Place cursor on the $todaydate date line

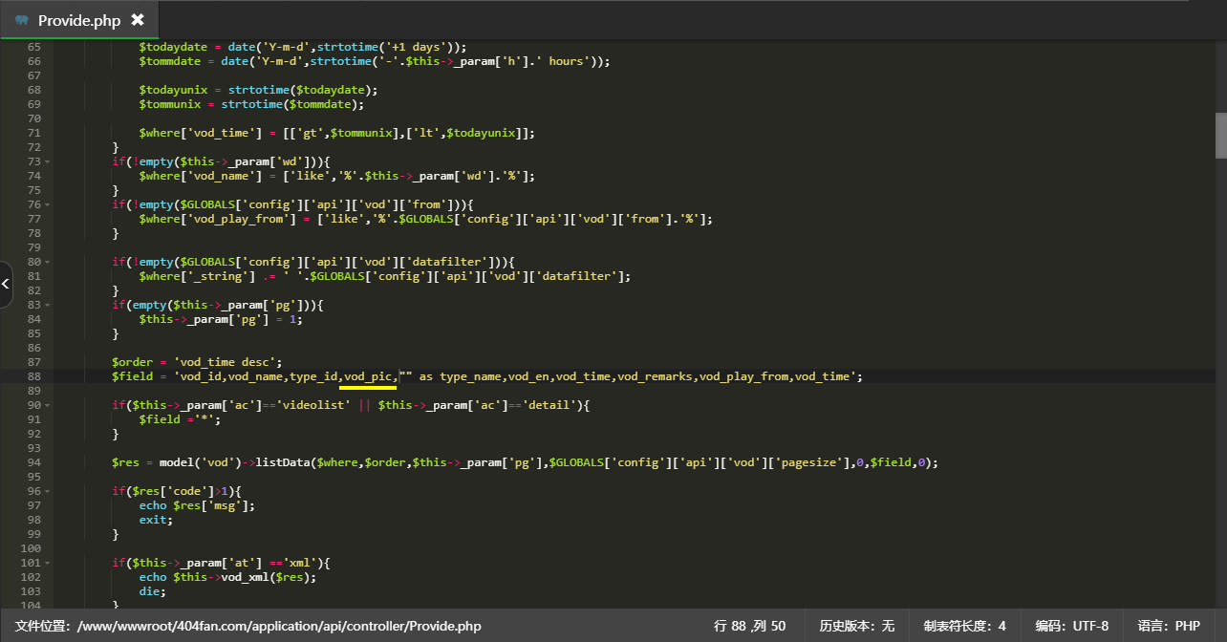[x=303, y=47]
